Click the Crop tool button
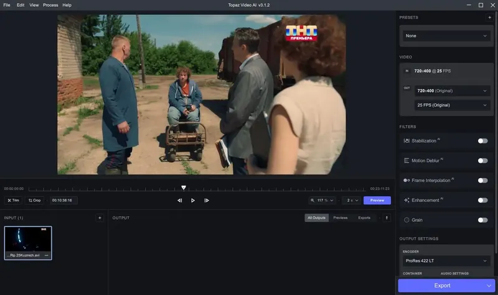Image resolution: width=498 pixels, height=295 pixels. 34,200
